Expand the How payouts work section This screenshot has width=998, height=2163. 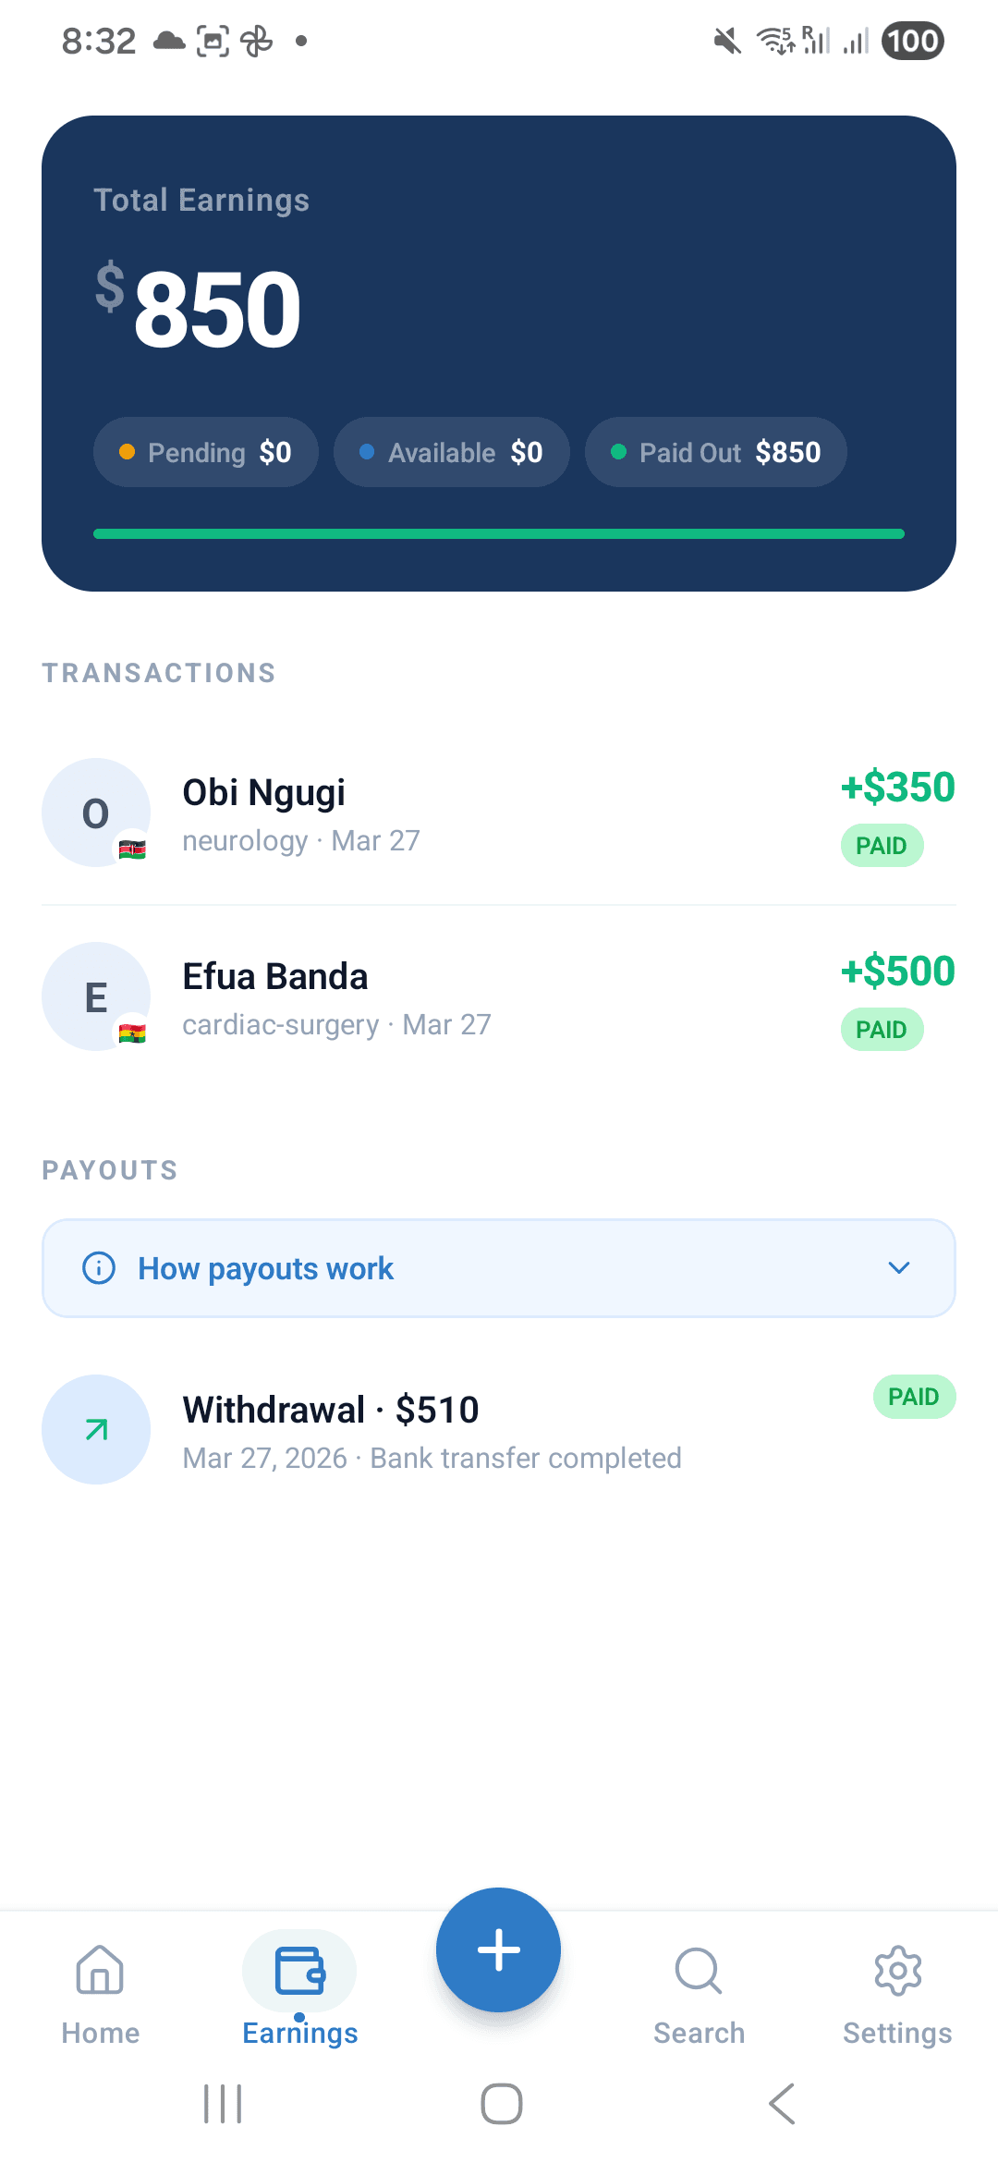pyautogui.click(x=499, y=1268)
